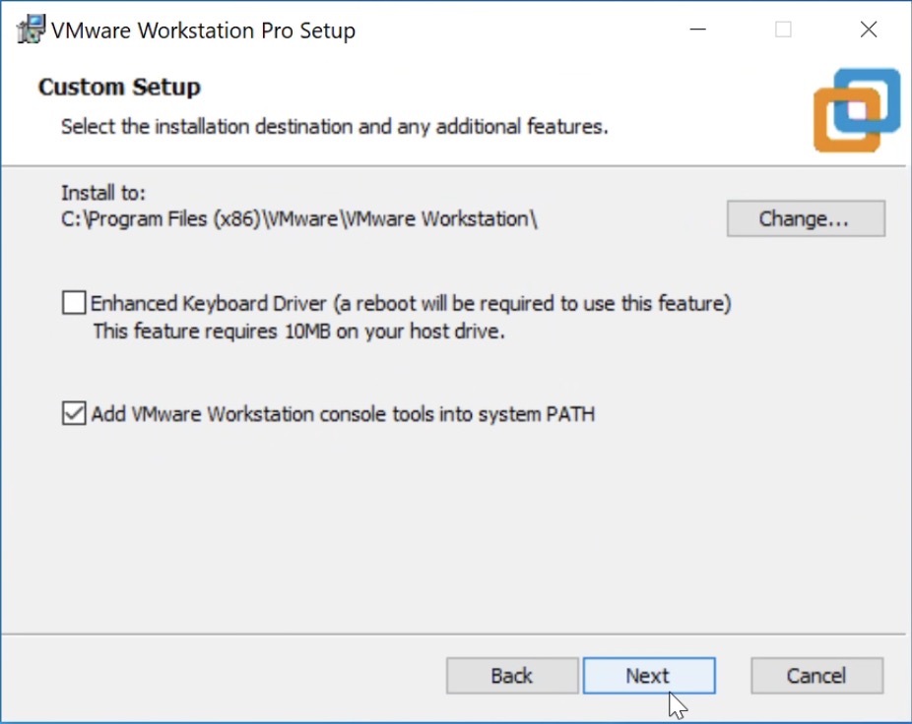Click the 10MB host drive requirement note
Viewport: 912px width, 724px height.
[298, 332]
